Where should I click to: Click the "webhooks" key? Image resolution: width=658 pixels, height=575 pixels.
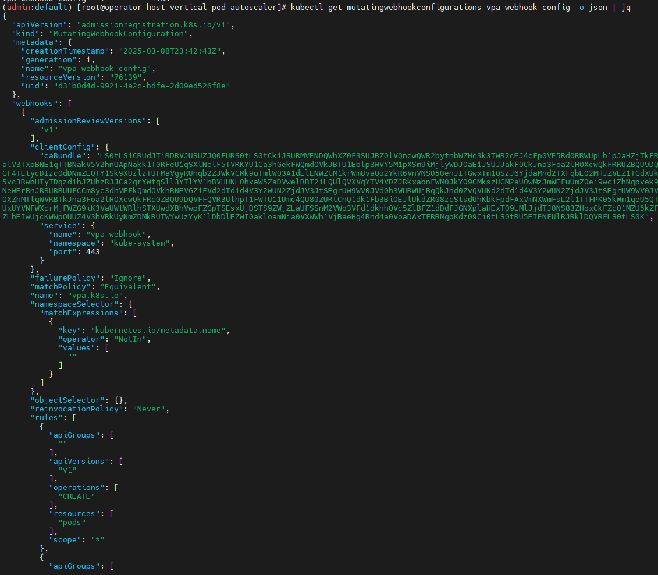tap(35, 104)
